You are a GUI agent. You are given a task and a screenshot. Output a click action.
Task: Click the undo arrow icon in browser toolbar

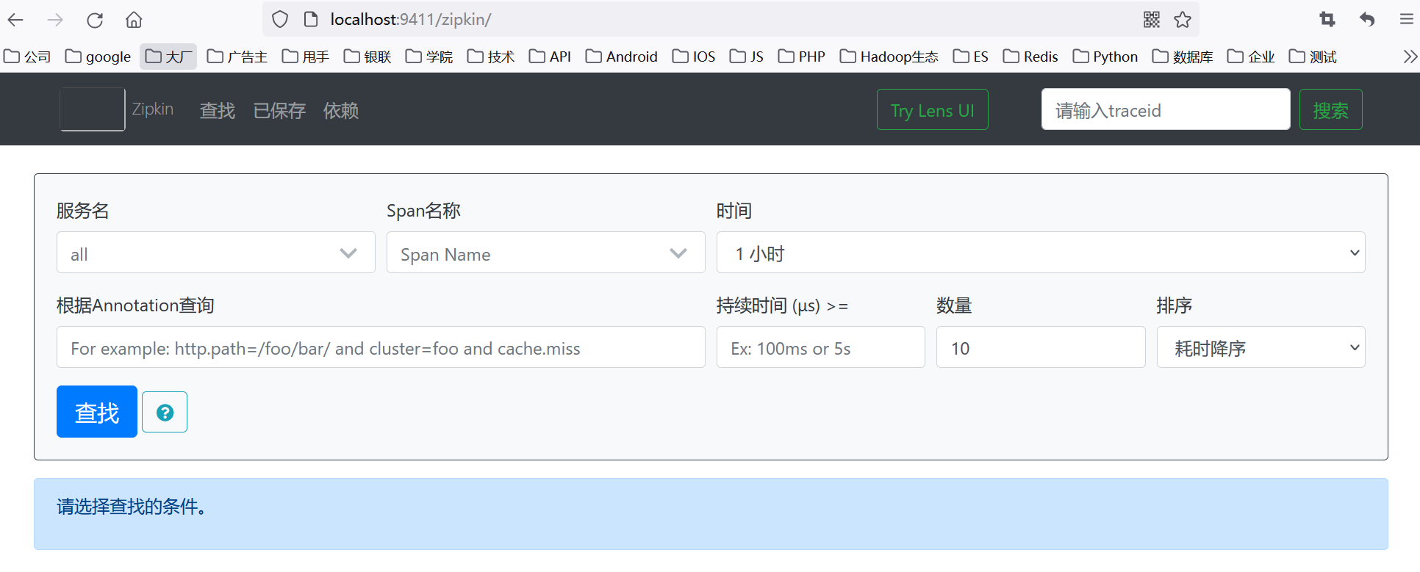[x=1367, y=20]
